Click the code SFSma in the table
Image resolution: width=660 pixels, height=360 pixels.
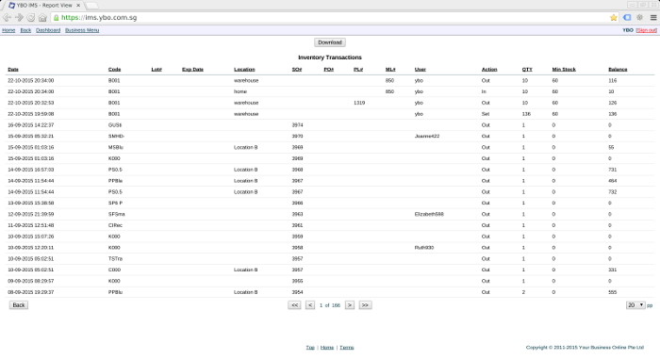point(117,214)
